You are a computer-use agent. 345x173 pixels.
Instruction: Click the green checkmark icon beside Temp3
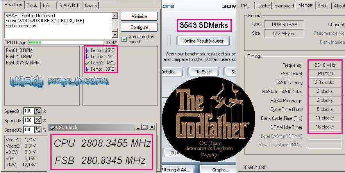[x=87, y=63]
